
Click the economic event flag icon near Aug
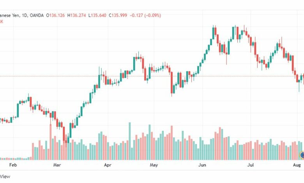pyautogui.click(x=302, y=155)
